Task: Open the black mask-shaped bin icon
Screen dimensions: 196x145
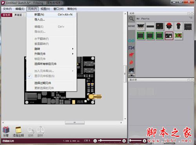Action: [131, 70]
